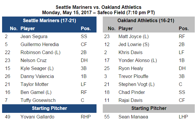This screenshot has height=122, width=196.
Task: Click Mariners starting pitcher Yovani Gallardo
Action: 37,117
